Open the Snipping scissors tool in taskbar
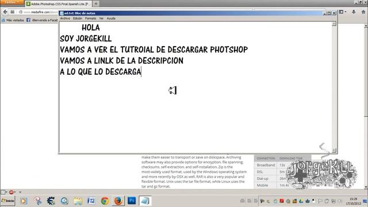Screen dimensions: 368x207 (x=37, y=201)
